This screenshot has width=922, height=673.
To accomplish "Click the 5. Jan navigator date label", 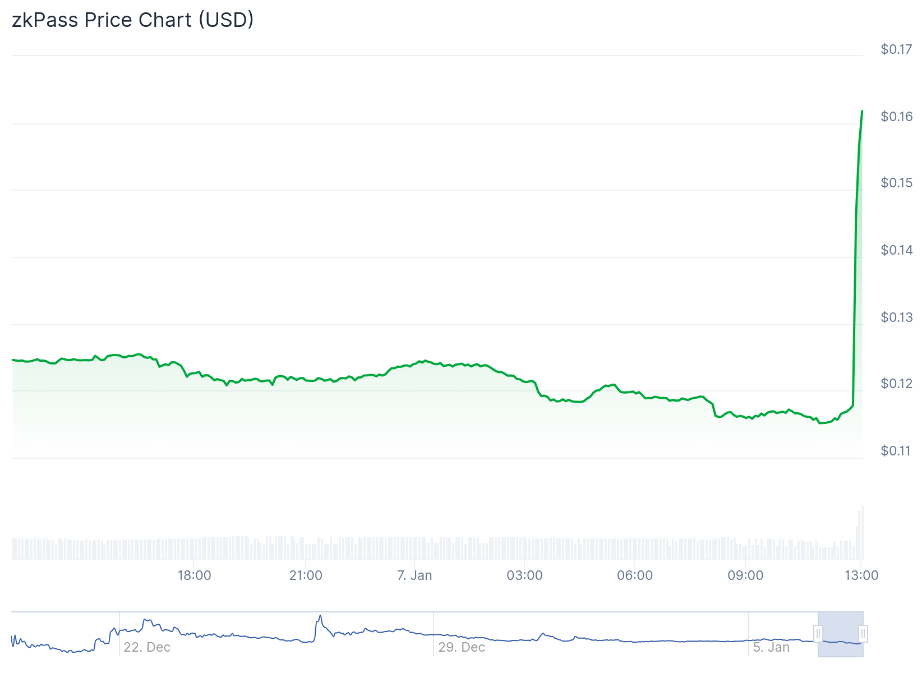I will point(771,647).
